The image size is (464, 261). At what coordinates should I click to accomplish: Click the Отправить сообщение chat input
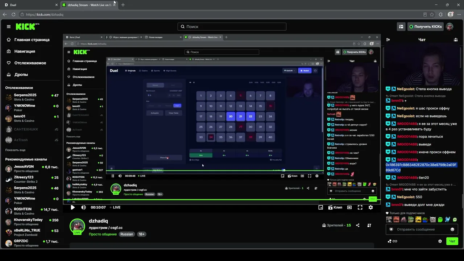pyautogui.click(x=422, y=229)
